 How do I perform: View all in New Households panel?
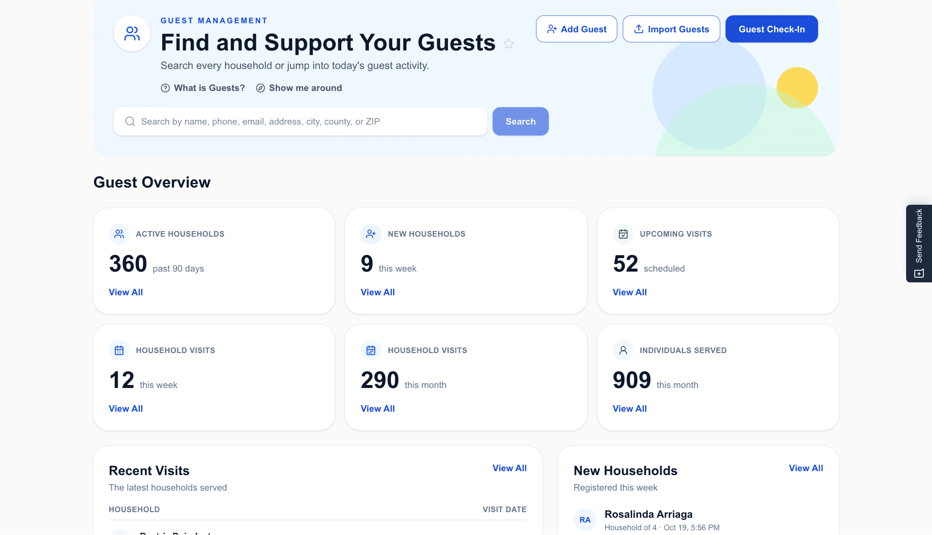point(806,468)
